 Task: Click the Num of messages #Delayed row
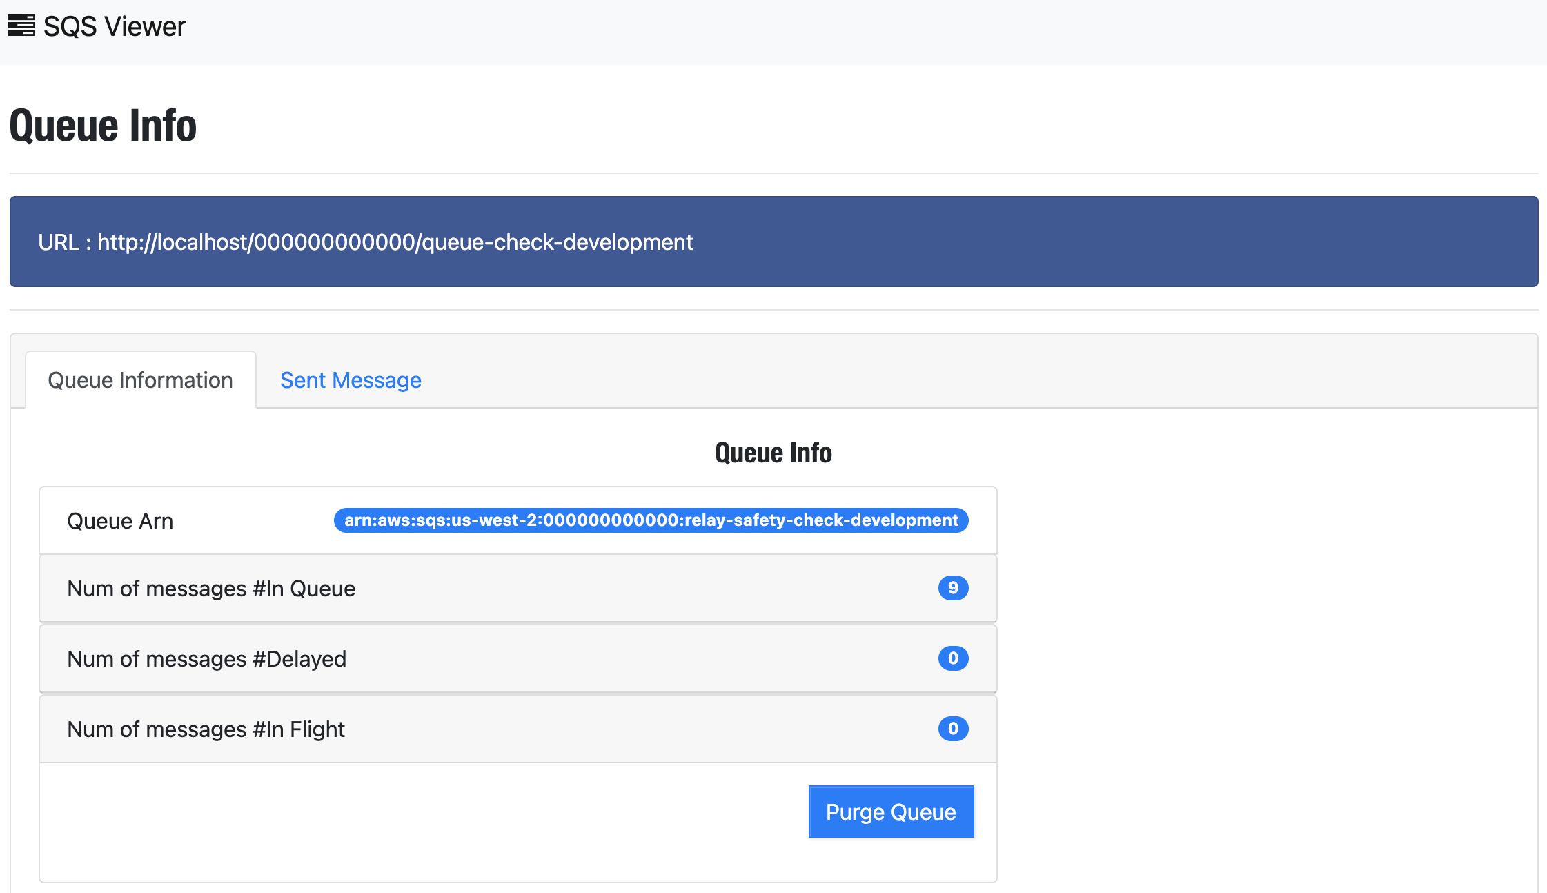[483, 658]
